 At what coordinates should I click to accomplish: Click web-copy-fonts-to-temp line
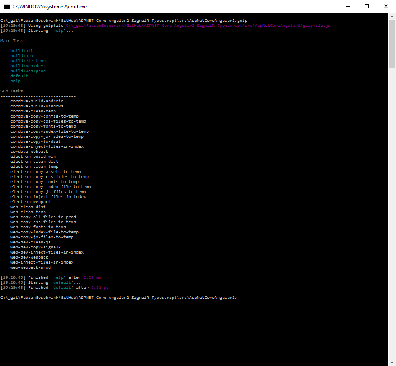[x=38, y=227]
